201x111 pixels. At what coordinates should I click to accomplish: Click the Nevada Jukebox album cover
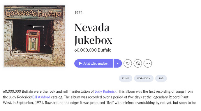tap(34, 36)
